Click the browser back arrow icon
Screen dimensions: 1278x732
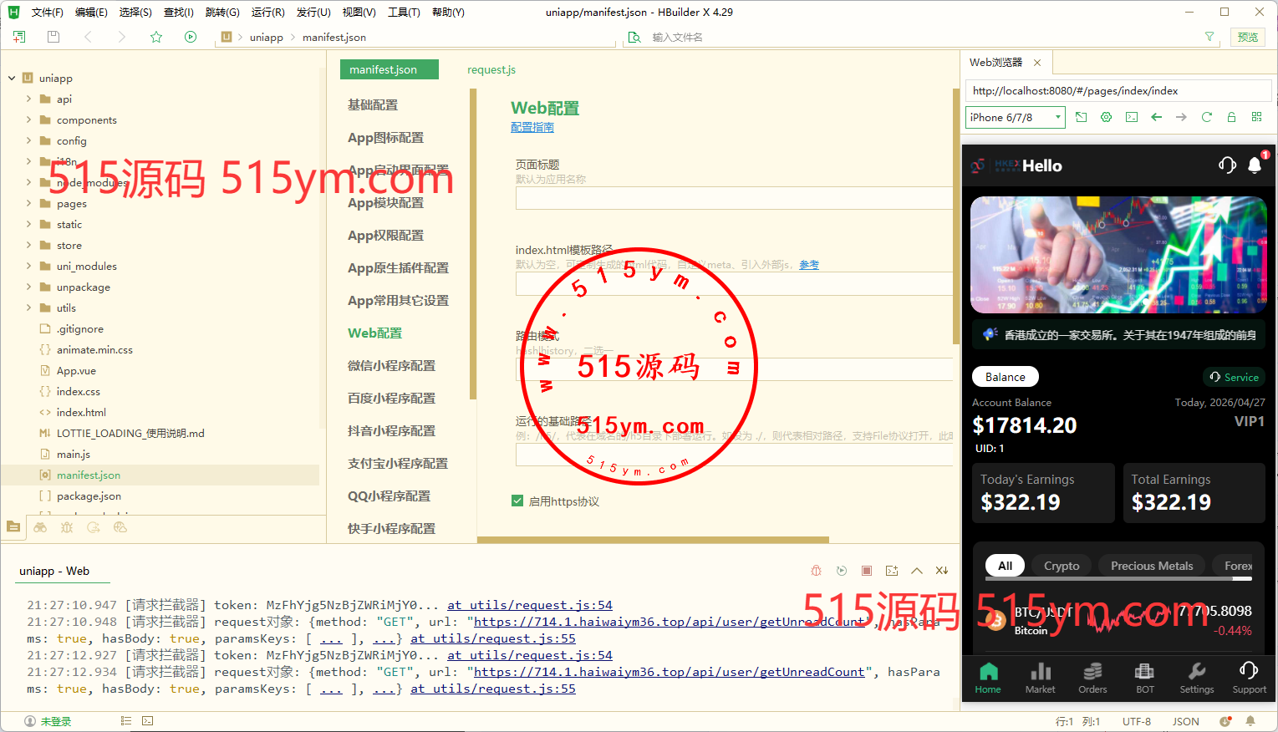1156,117
